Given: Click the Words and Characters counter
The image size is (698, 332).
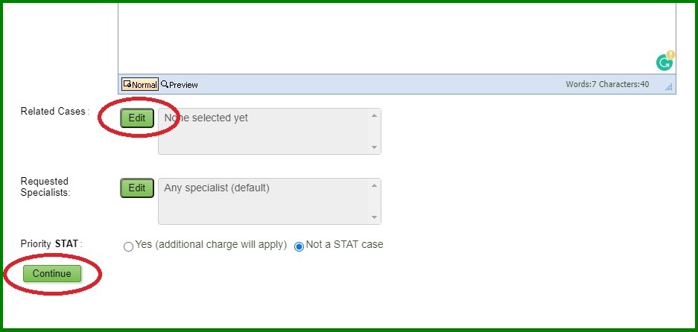Looking at the screenshot, I should (x=607, y=84).
